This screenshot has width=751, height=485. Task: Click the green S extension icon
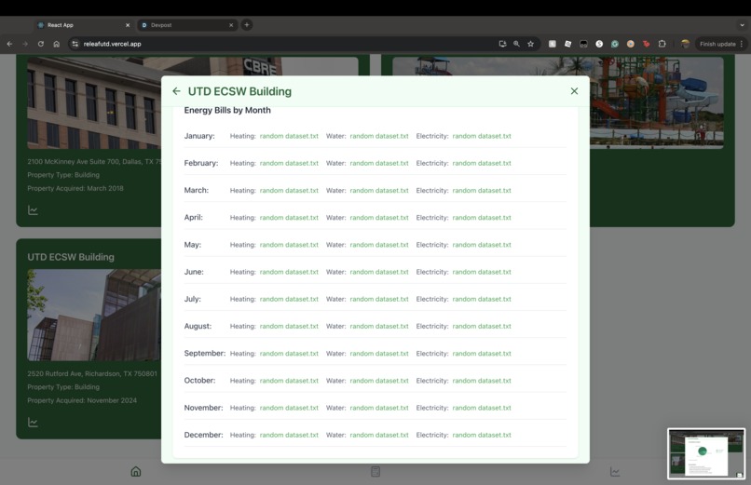(615, 44)
